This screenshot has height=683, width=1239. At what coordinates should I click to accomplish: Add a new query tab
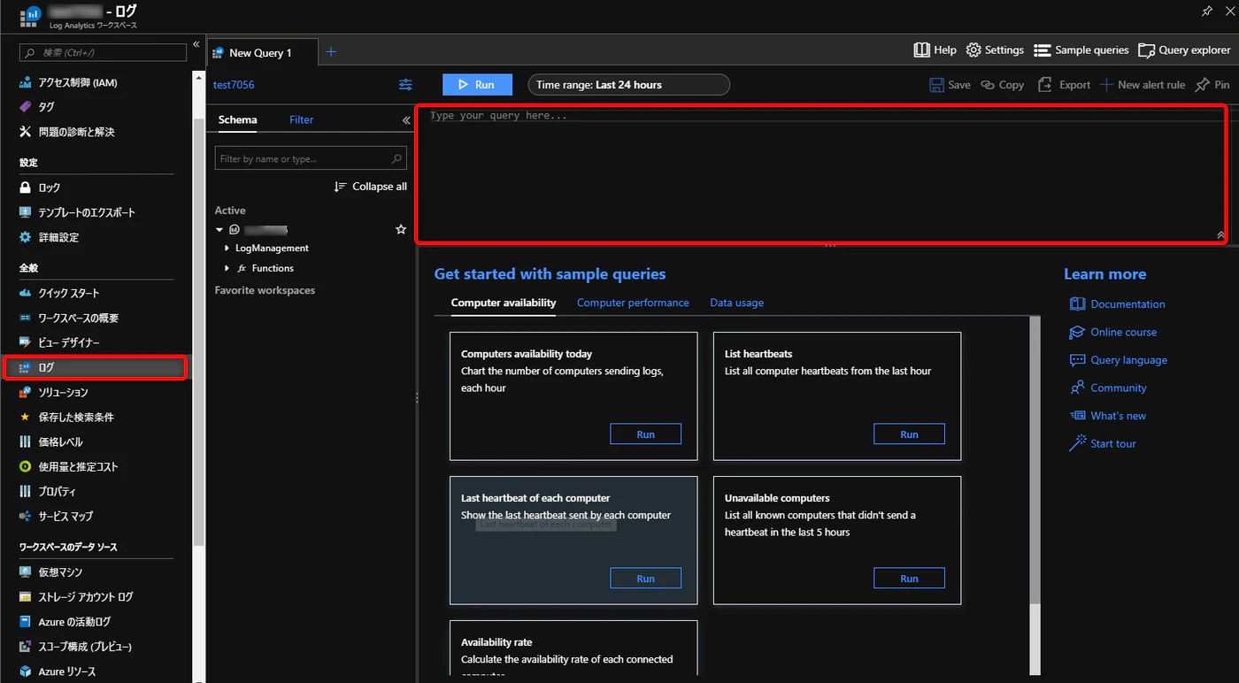tap(332, 52)
